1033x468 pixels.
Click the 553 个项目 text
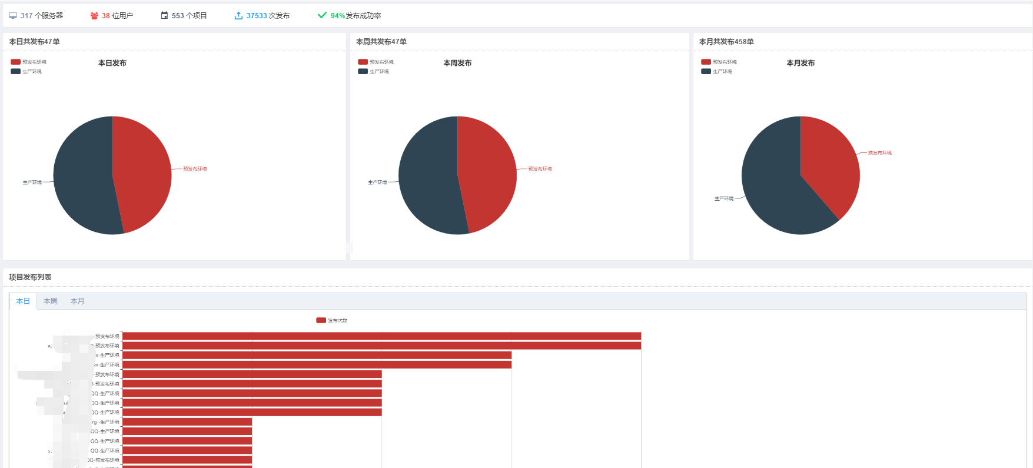point(190,16)
